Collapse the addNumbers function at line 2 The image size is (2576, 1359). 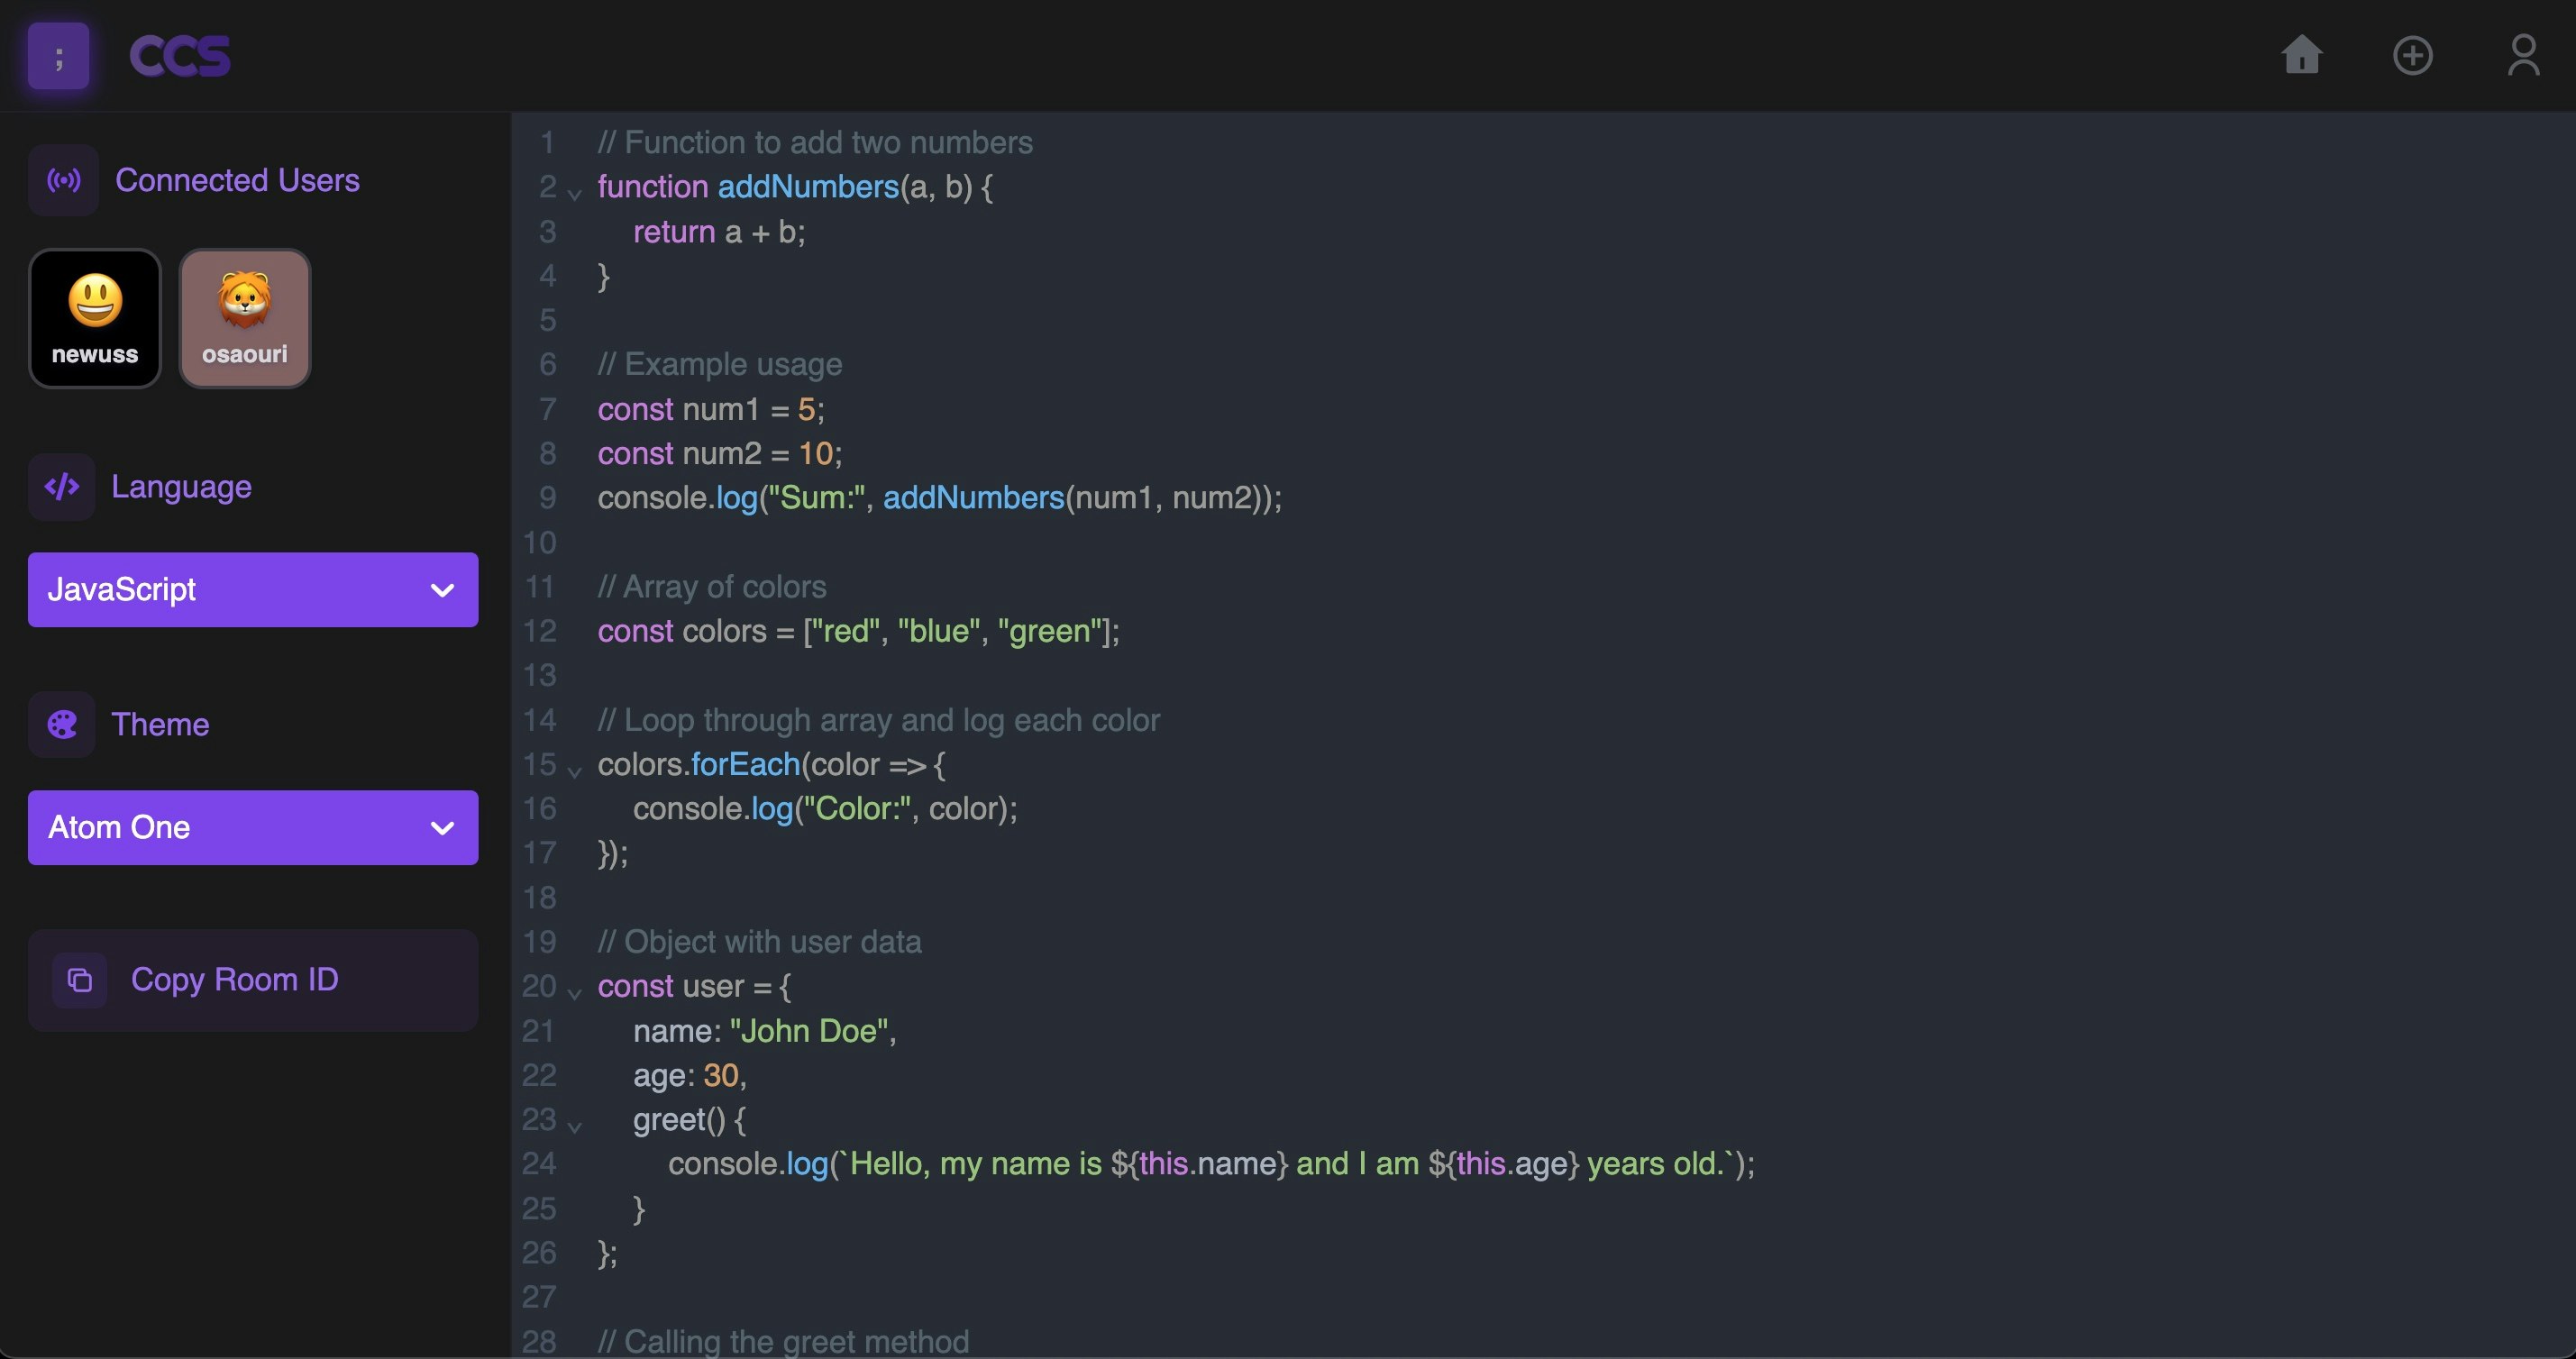[574, 194]
